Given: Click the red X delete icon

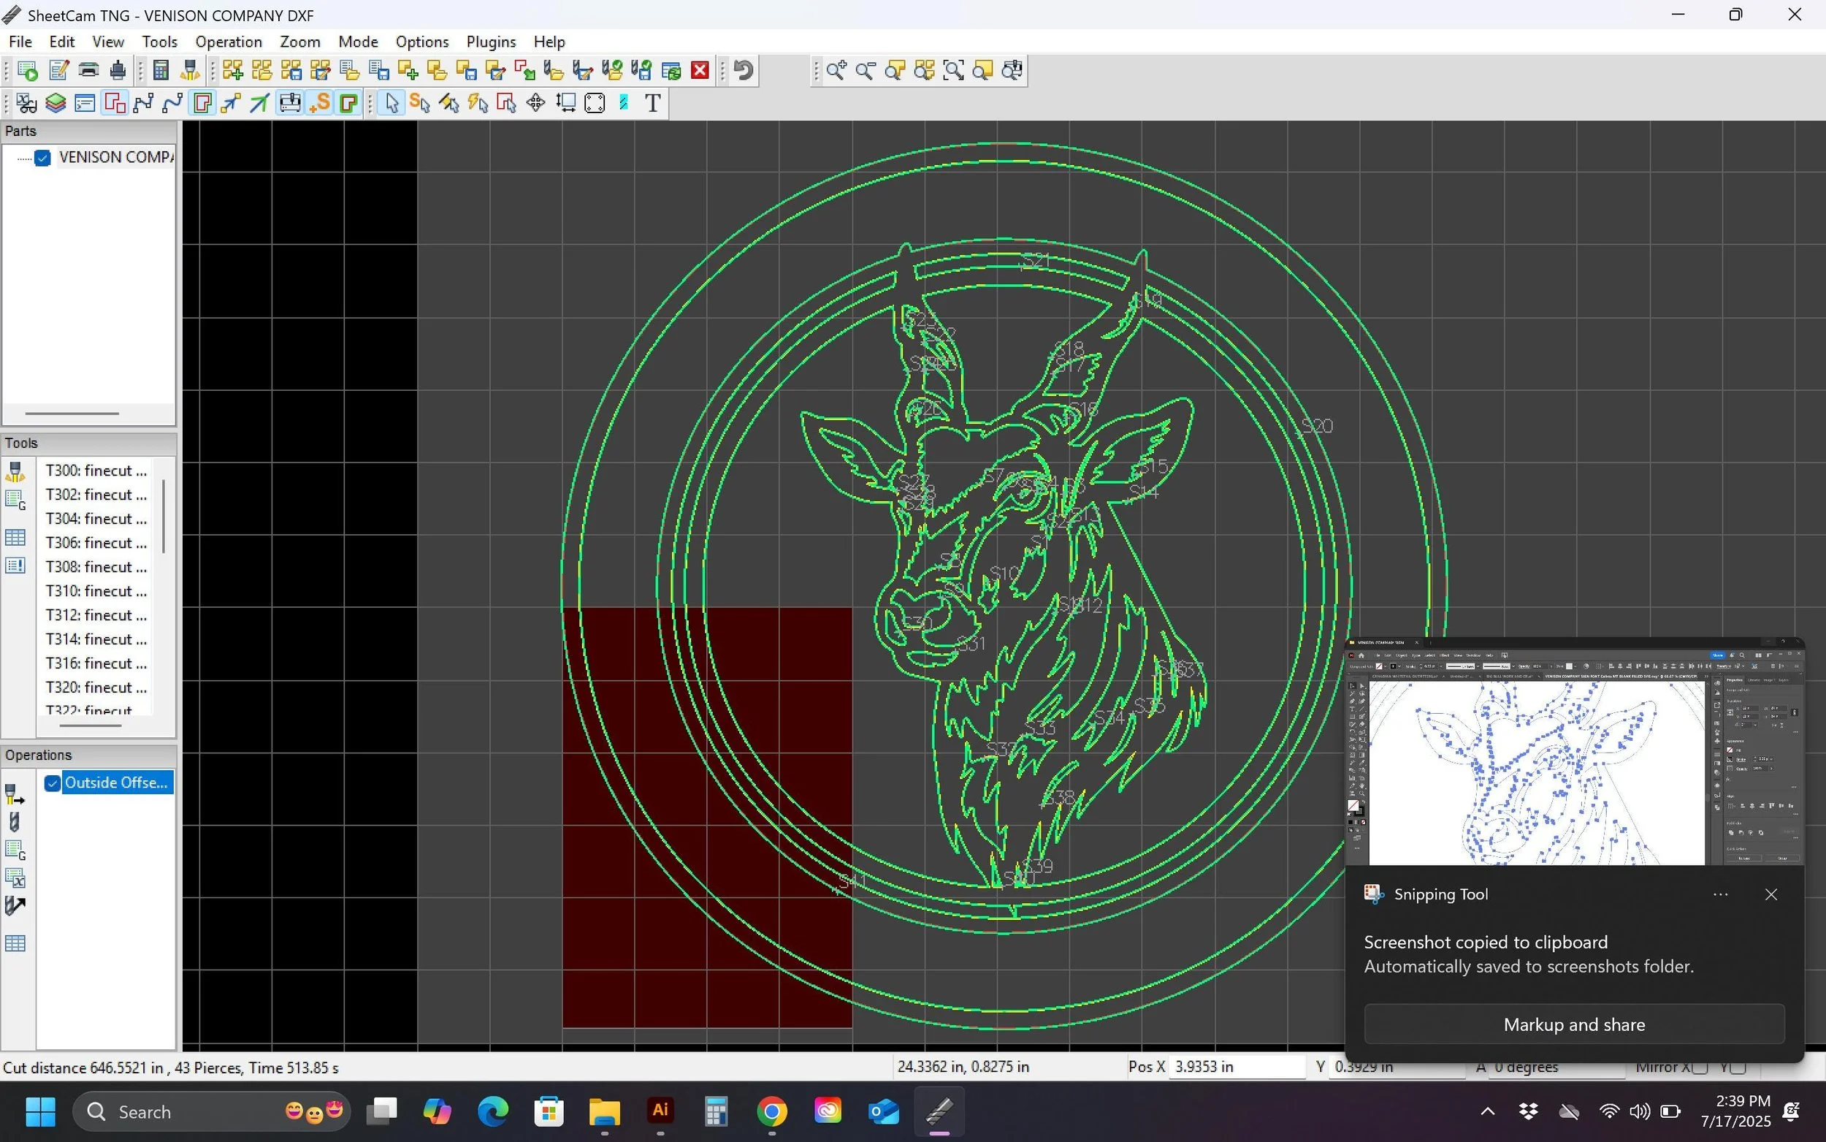Looking at the screenshot, I should coord(700,70).
